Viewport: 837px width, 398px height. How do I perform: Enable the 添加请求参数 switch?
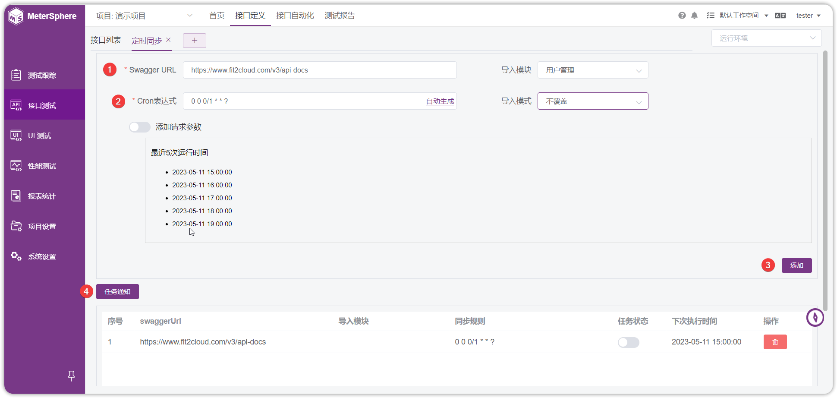(x=140, y=127)
